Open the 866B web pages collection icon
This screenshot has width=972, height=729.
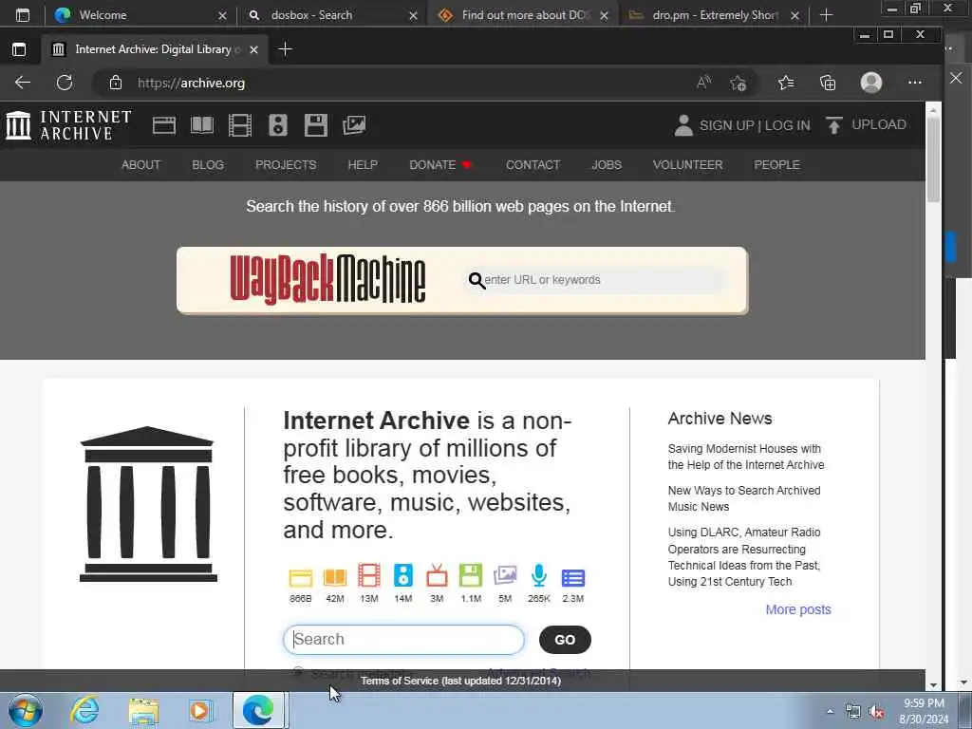pyautogui.click(x=301, y=578)
